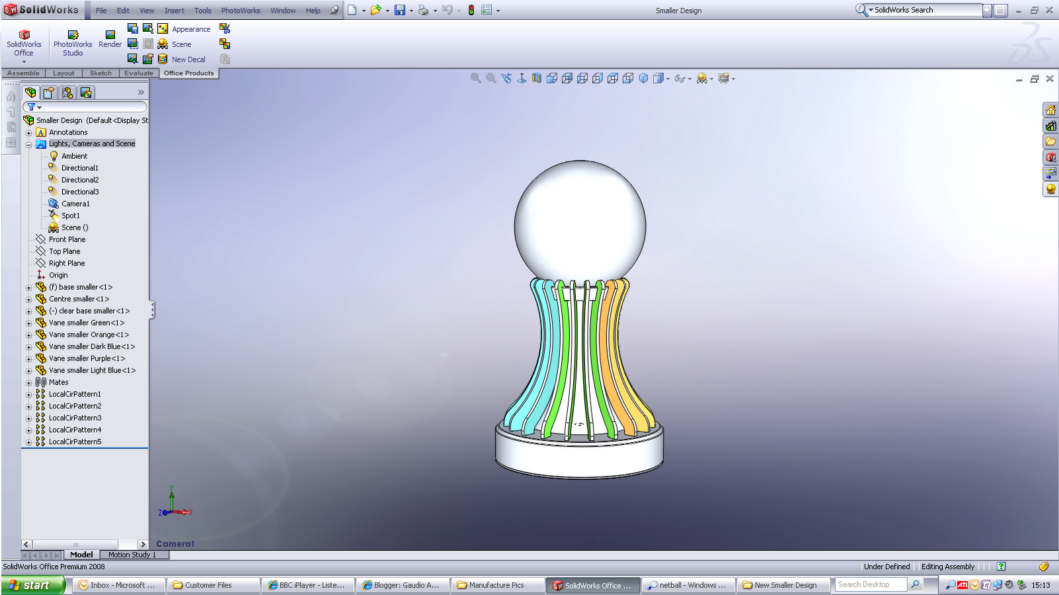Click the Windows start button

[33, 585]
